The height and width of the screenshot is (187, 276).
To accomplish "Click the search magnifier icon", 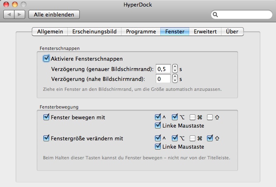I will point(215,14).
